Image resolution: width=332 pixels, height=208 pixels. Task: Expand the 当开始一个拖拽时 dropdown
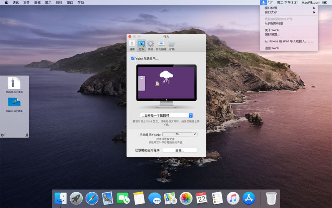pyautogui.click(x=166, y=115)
